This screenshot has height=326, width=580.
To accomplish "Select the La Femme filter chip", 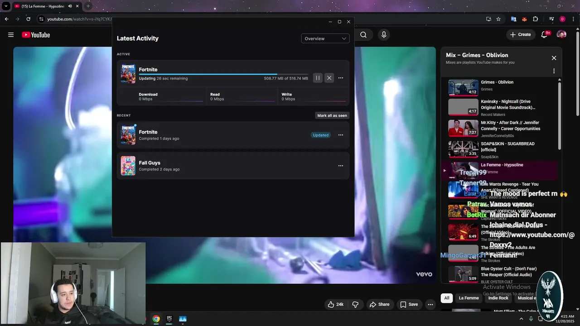I will (x=469, y=298).
